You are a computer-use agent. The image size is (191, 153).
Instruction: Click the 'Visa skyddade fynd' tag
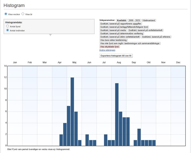(x=109, y=47)
